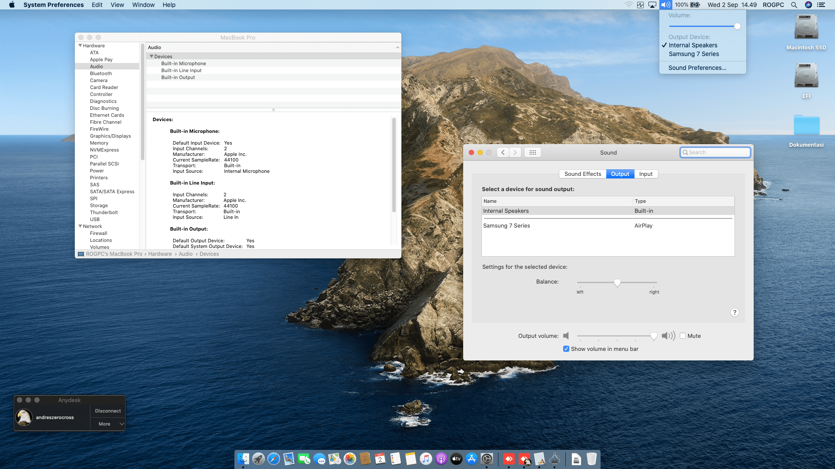Click the volume speaker icon in menu bar
The width and height of the screenshot is (835, 469).
coord(665,5)
